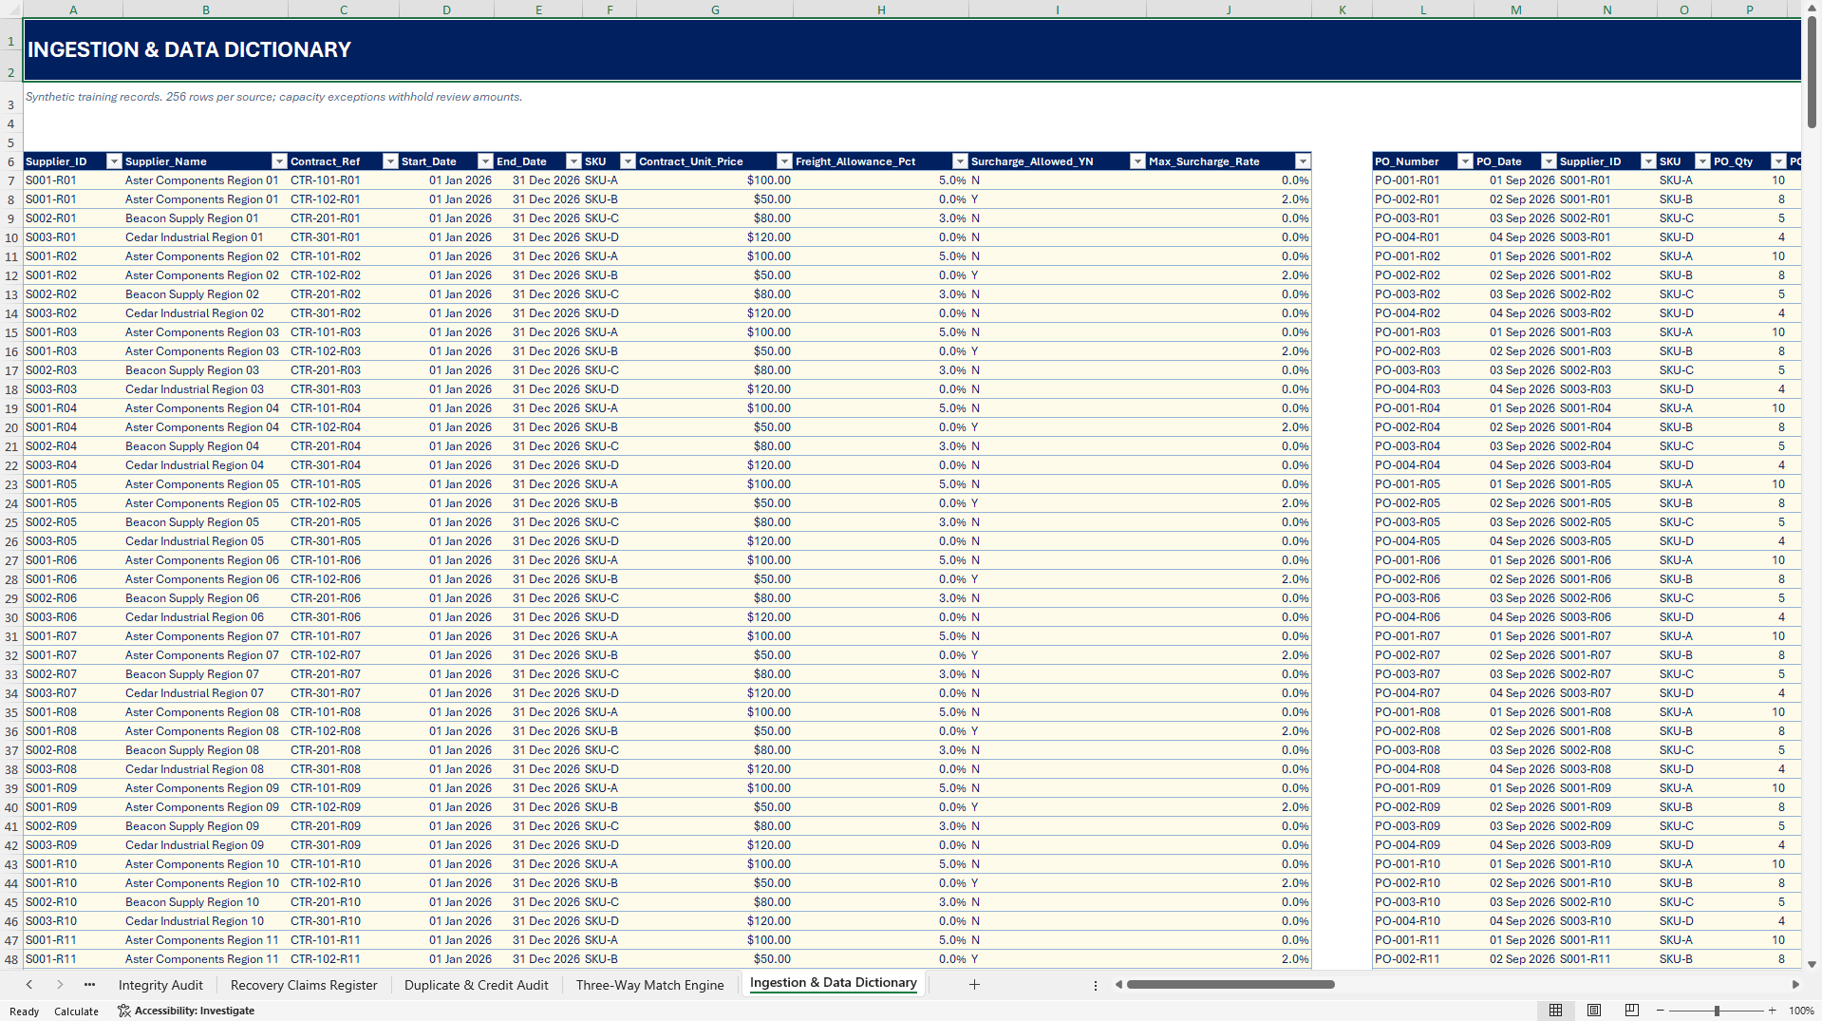The image size is (1822, 1021).
Task: Add a new sheet with the plus icon
Action: tap(974, 985)
